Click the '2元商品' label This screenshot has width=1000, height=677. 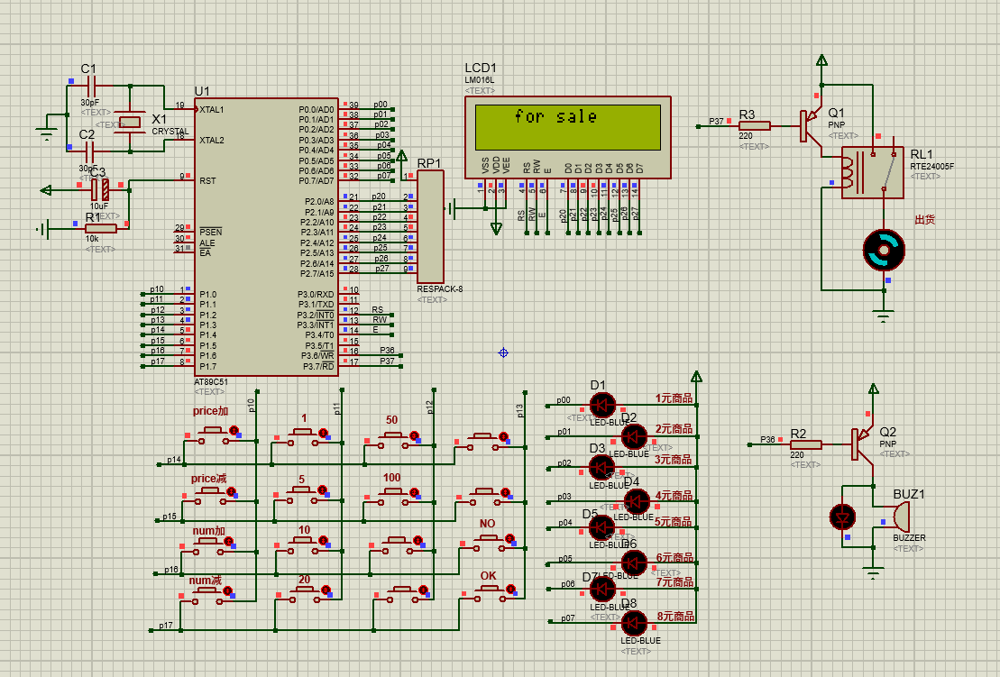pyautogui.click(x=674, y=428)
